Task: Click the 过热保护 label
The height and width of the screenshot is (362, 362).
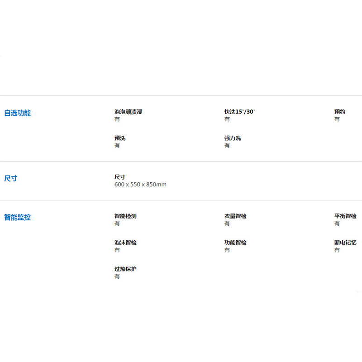Action: point(125,269)
